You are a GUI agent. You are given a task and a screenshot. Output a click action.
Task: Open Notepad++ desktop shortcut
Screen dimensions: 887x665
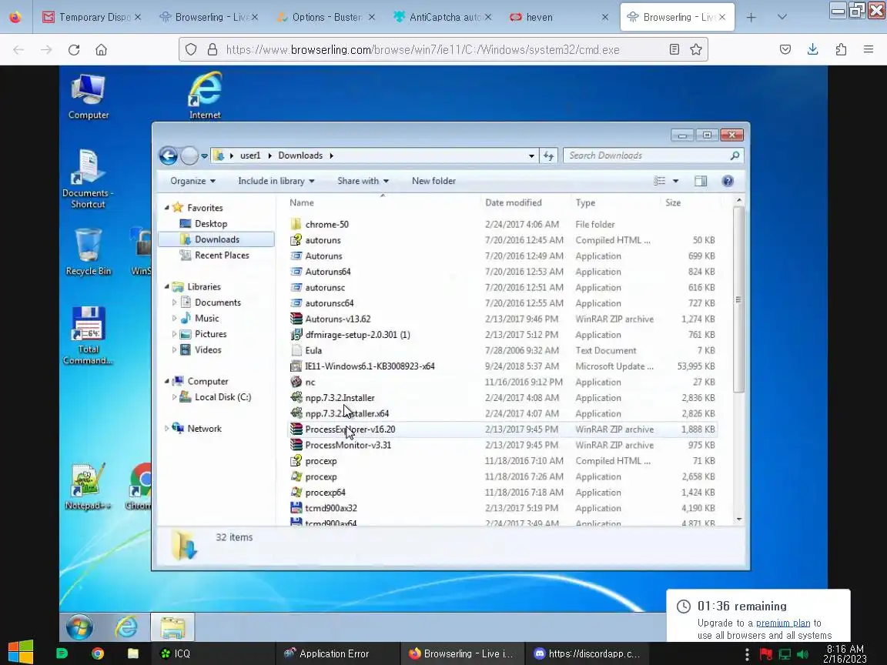tap(88, 486)
